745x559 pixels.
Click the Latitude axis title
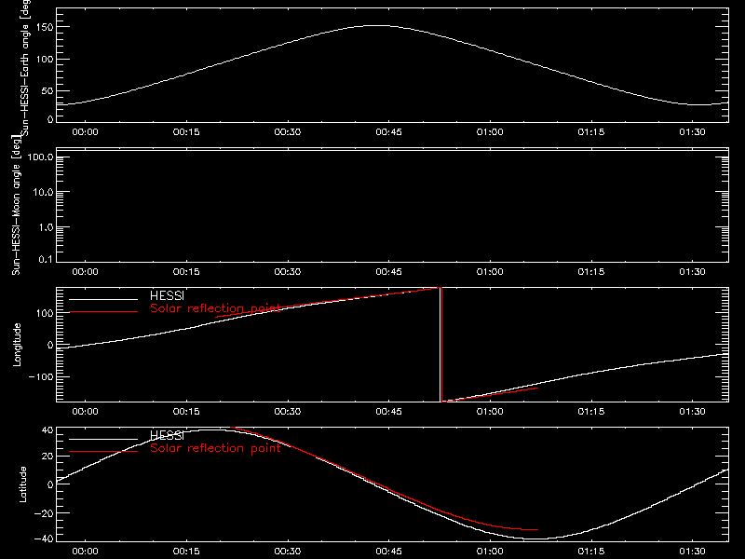coord(22,484)
